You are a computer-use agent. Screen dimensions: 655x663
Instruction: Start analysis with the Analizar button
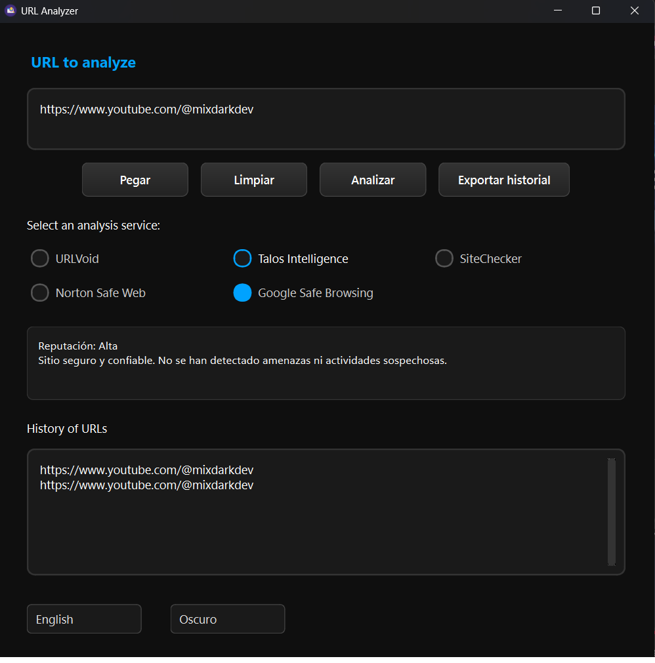[373, 180]
